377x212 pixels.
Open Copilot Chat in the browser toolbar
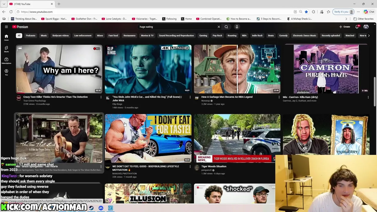(x=369, y=12)
